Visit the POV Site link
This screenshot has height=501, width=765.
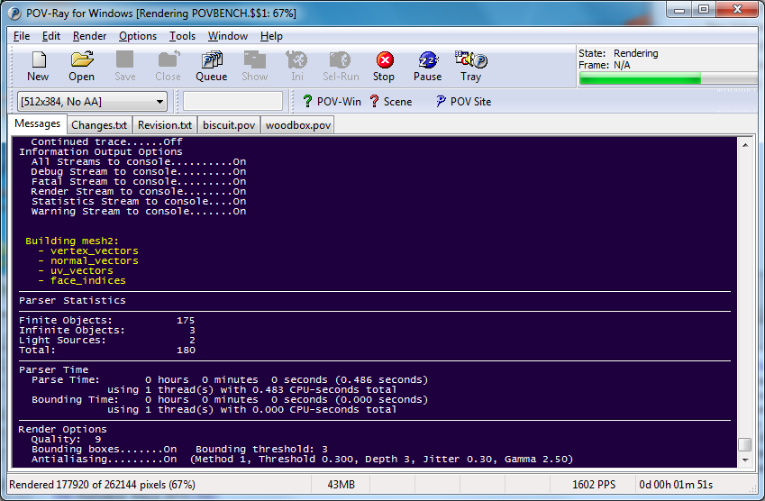point(463,102)
